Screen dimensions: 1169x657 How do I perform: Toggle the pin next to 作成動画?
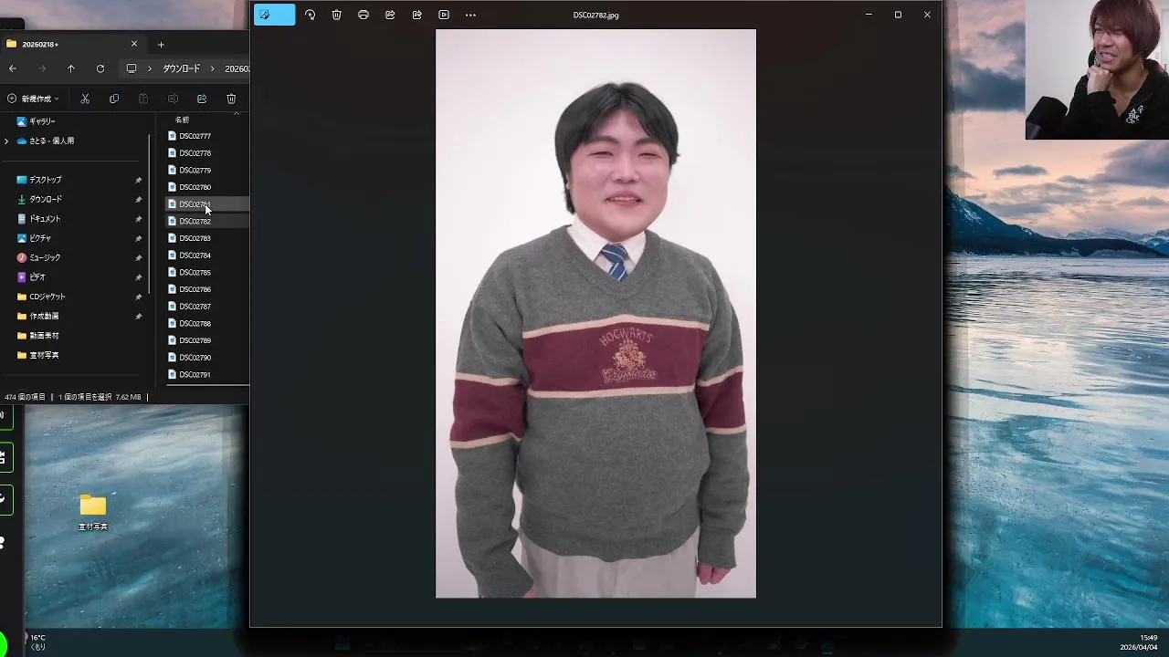[139, 316]
